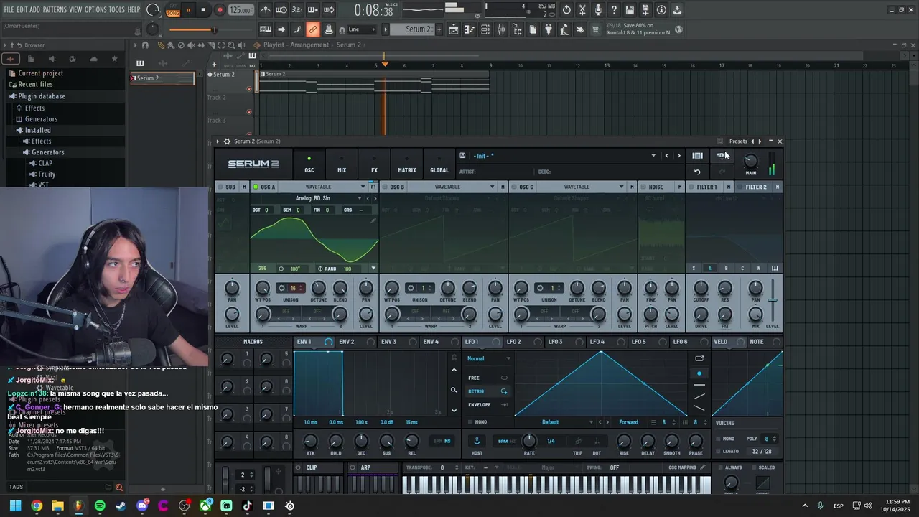Click the pencil edit icon on OSC A wavetable
This screenshot has height=517, width=919.
click(373, 221)
